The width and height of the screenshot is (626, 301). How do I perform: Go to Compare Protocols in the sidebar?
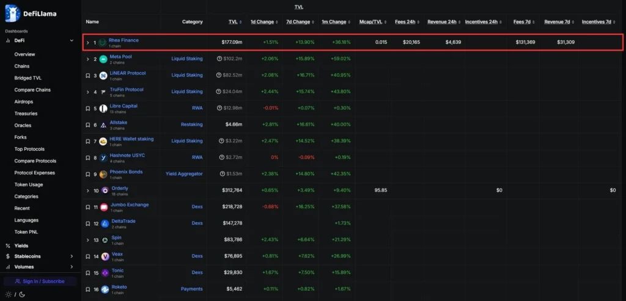pos(35,161)
